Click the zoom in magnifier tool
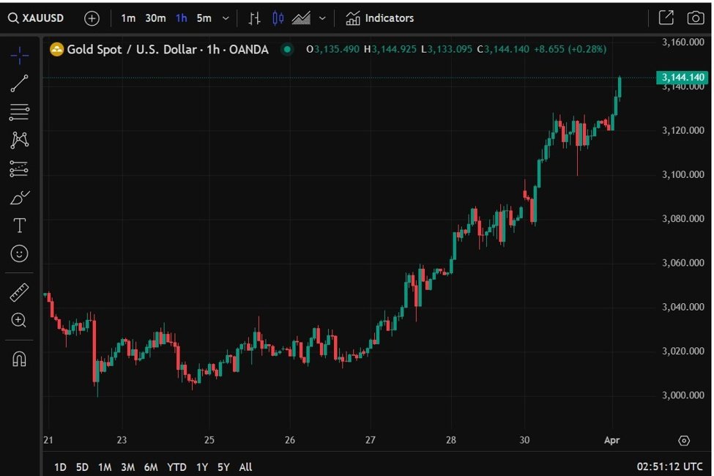The image size is (714, 476). tap(20, 320)
